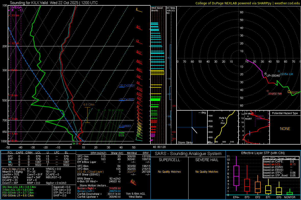Image resolution: width=301 pixels, height=200 pixels.
Task: Click the Supercell = 0.0 value
Action: [62, 187]
